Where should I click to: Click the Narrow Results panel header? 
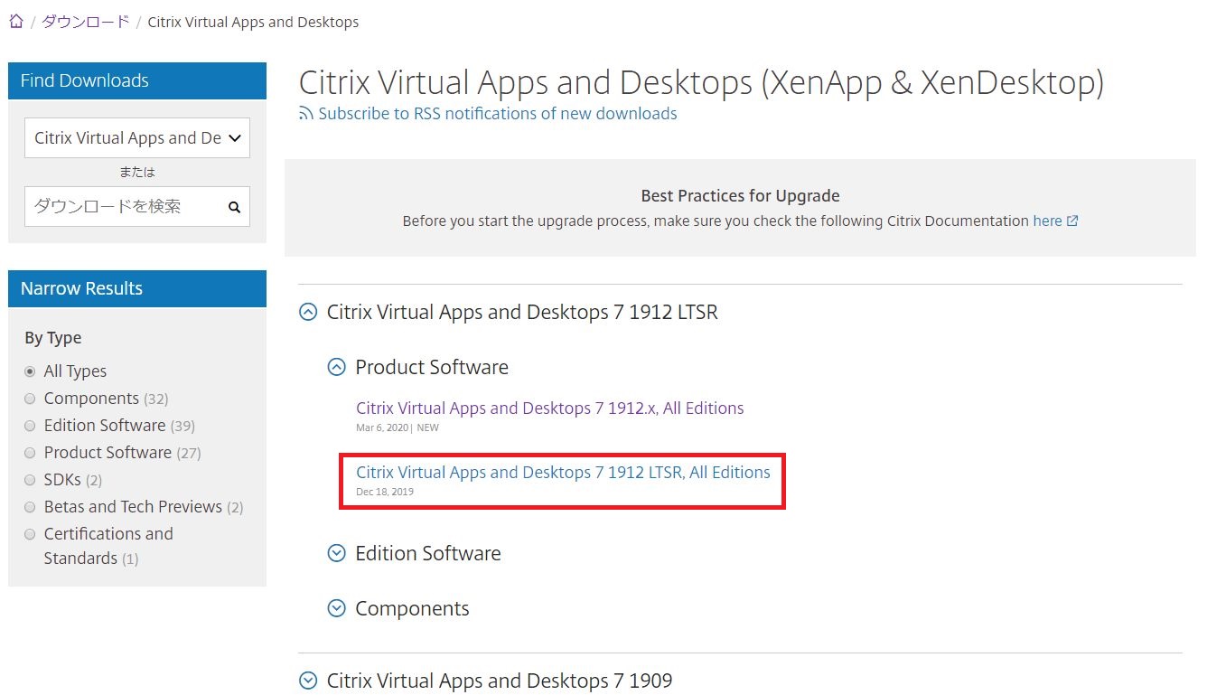[137, 288]
